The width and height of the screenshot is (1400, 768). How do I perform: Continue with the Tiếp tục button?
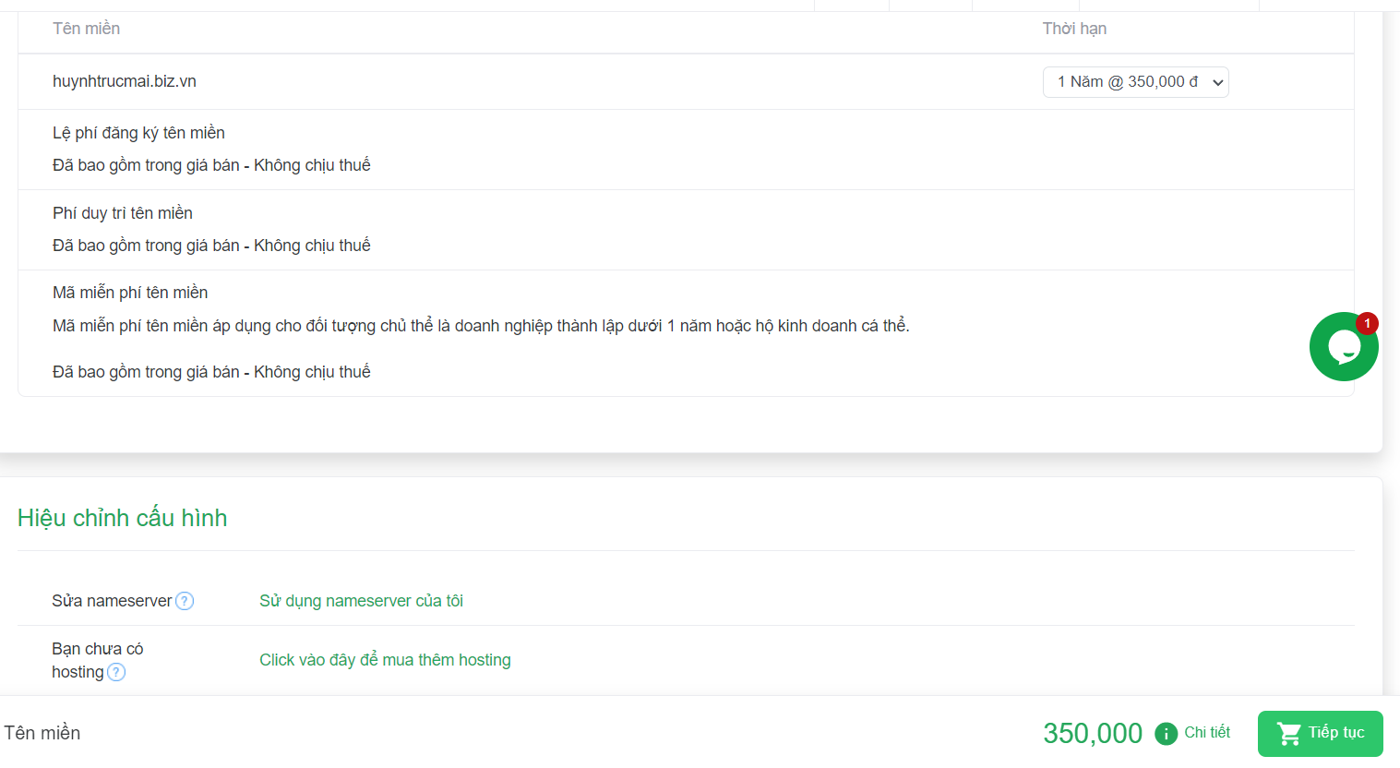(1320, 734)
